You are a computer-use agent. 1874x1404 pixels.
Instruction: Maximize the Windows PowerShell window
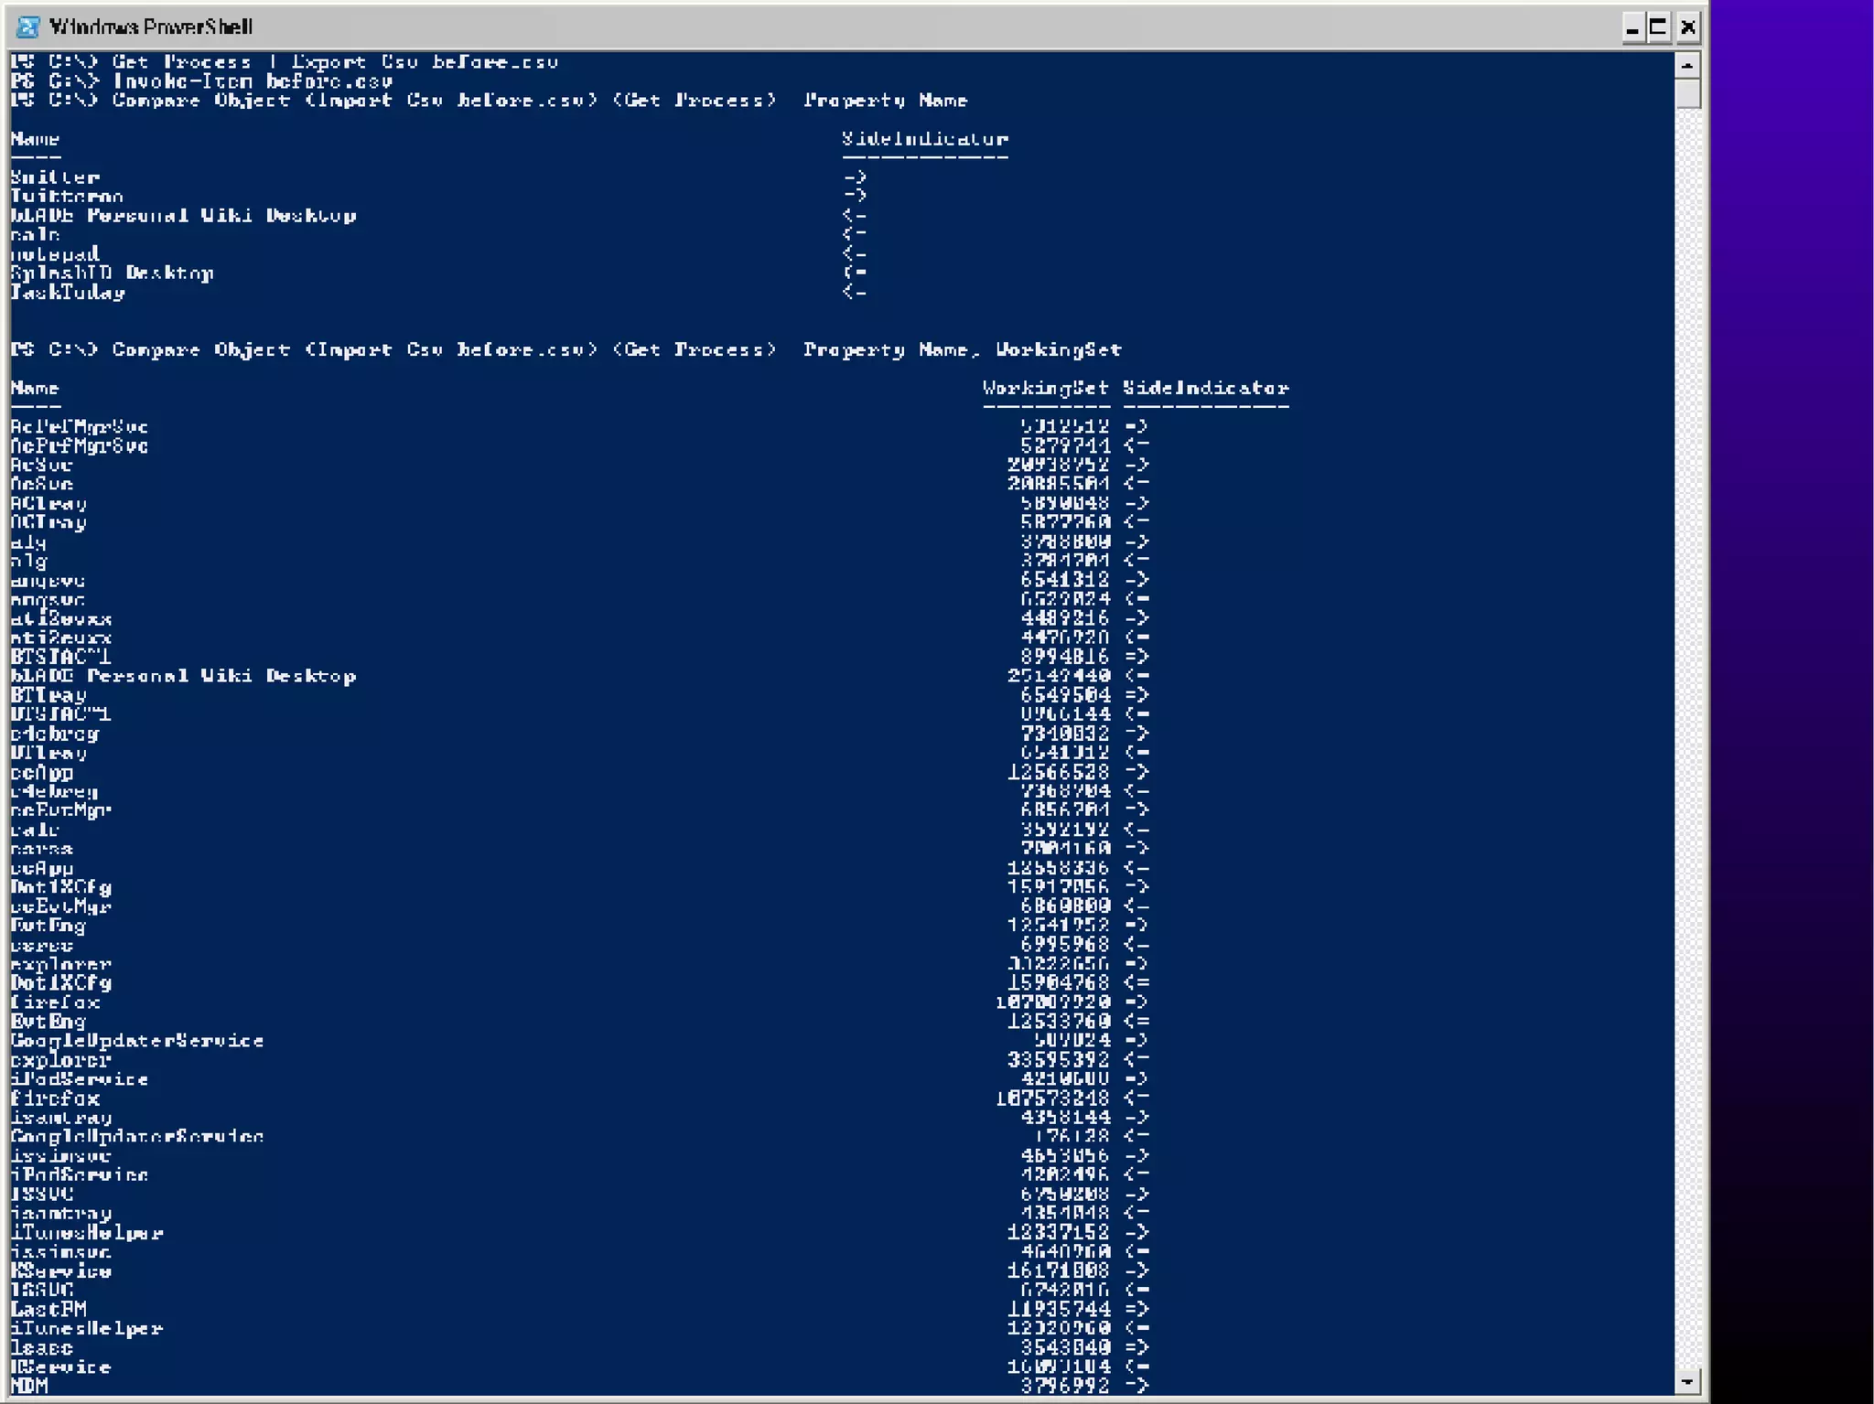[x=1659, y=27]
